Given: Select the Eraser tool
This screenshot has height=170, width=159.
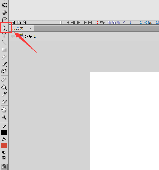Looking at the screenshot, I should click(x=4, y=102).
